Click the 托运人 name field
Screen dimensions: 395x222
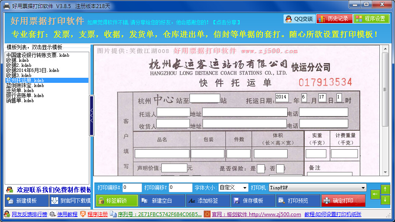(x=173, y=112)
